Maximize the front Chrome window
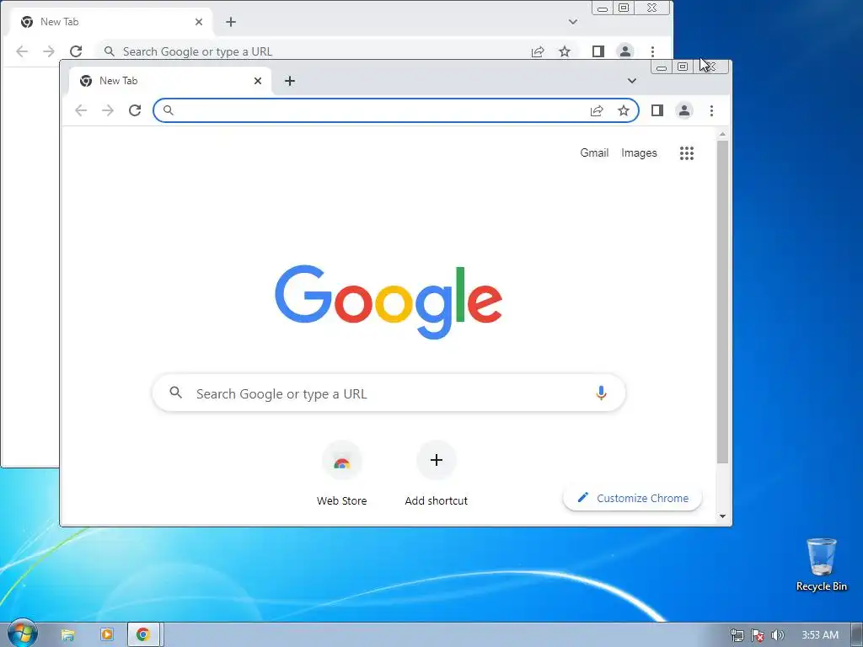 683,67
